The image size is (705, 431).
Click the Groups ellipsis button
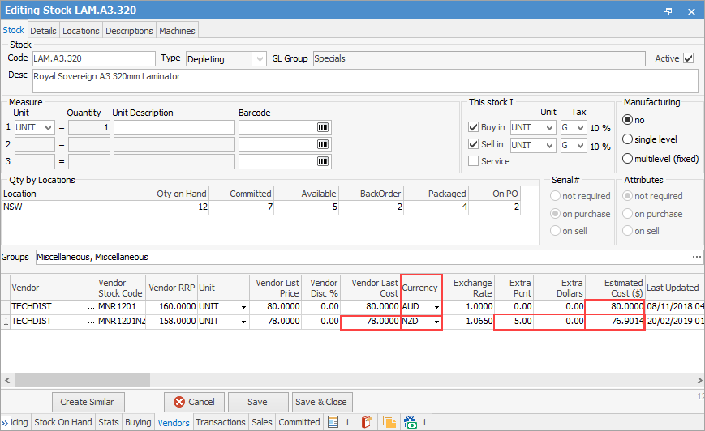pos(696,257)
